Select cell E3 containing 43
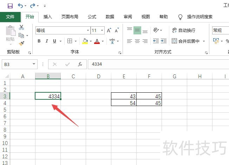229x165 pixels. [x=124, y=96]
